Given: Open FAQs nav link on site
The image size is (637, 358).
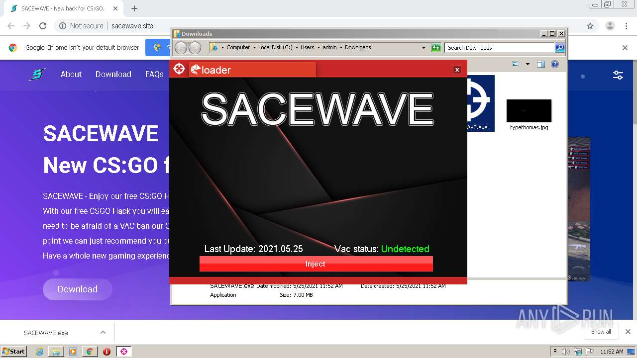Looking at the screenshot, I should (x=154, y=74).
